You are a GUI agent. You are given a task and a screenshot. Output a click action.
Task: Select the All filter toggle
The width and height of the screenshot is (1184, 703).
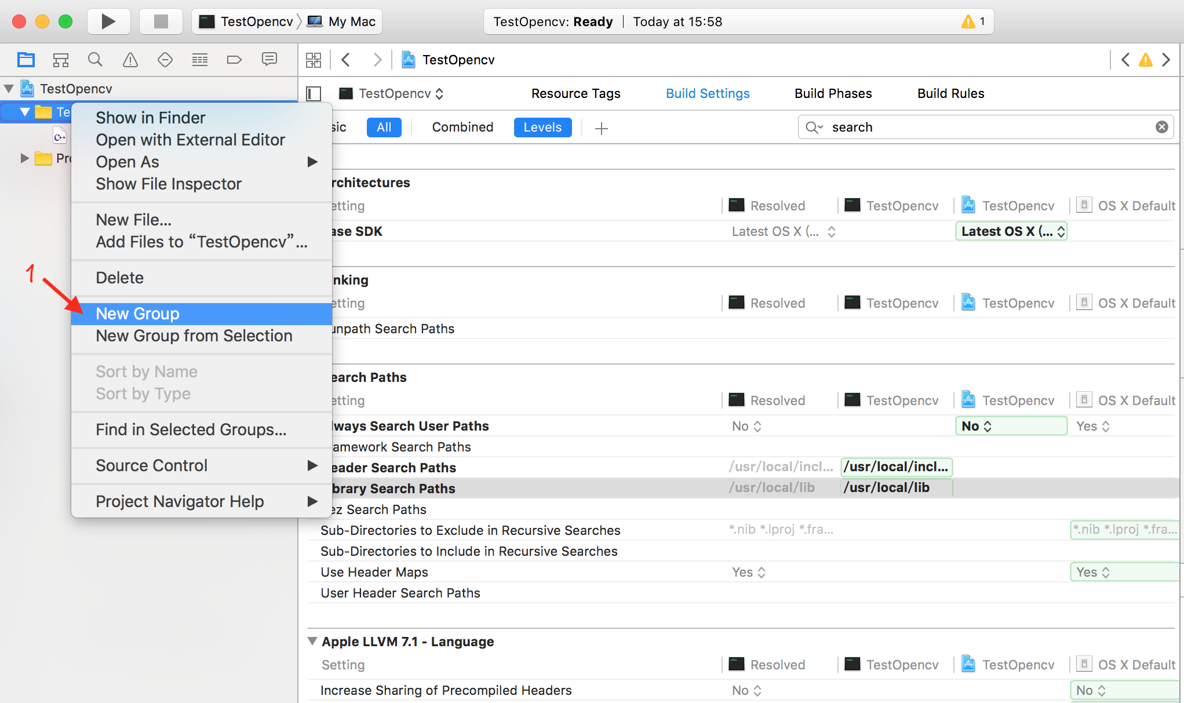pyautogui.click(x=384, y=127)
